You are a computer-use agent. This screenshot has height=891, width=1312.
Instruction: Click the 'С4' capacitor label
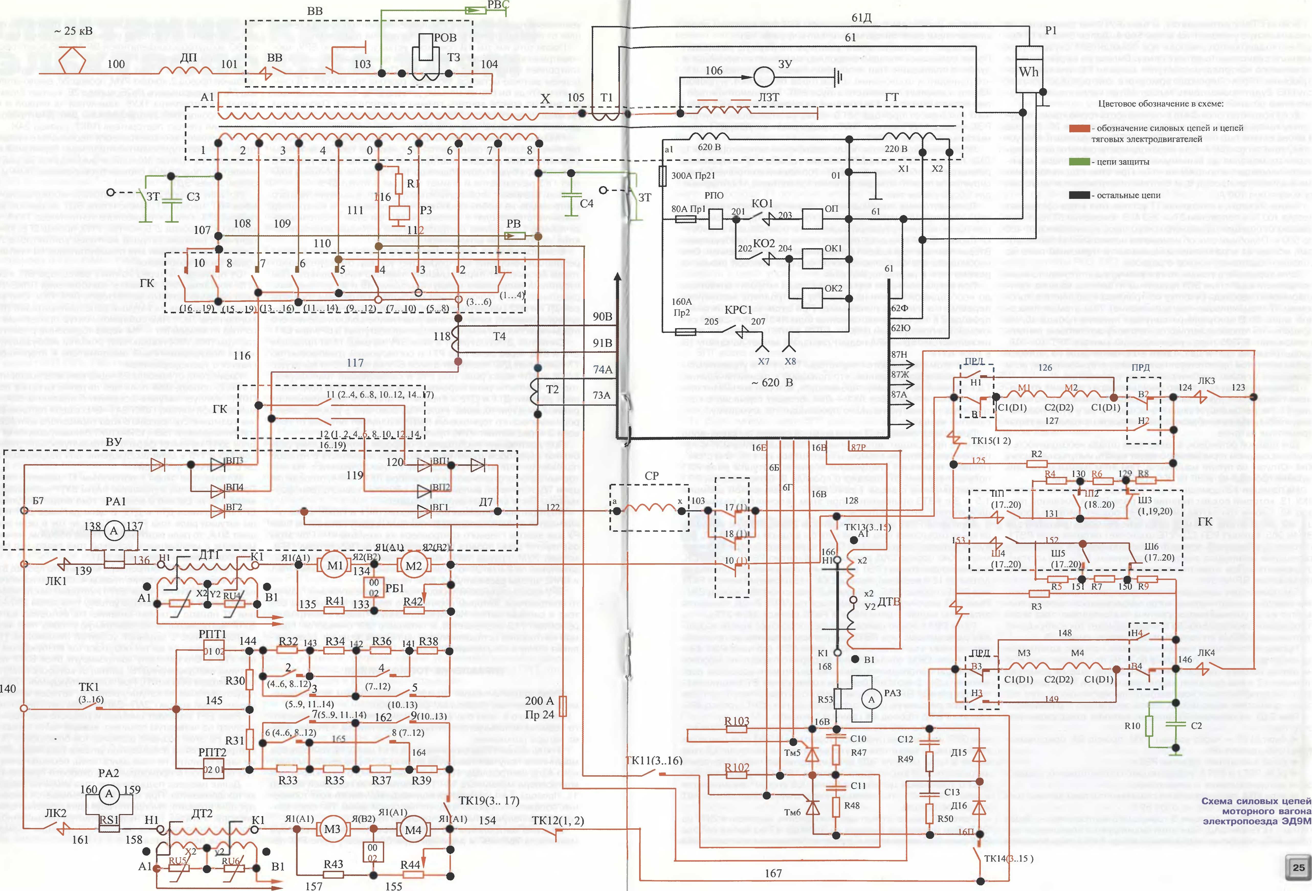(586, 203)
